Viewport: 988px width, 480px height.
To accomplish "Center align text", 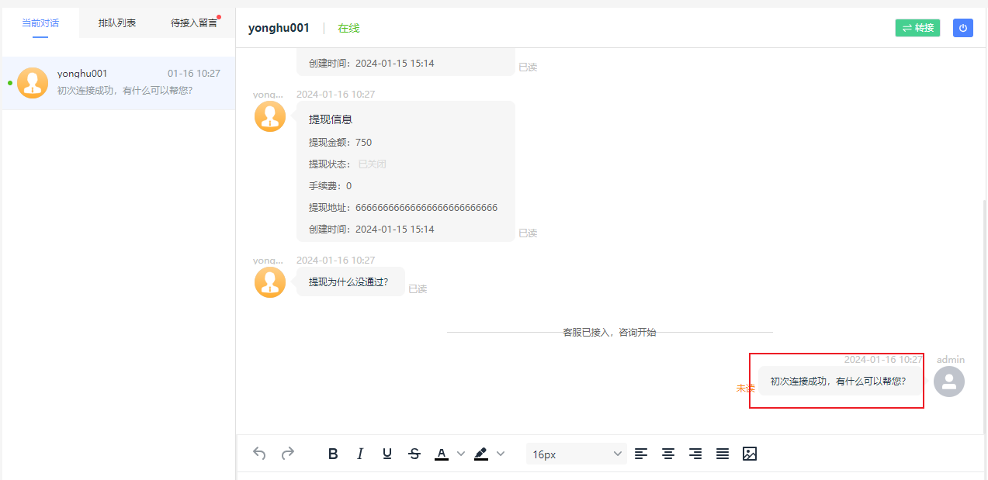I will coord(668,454).
